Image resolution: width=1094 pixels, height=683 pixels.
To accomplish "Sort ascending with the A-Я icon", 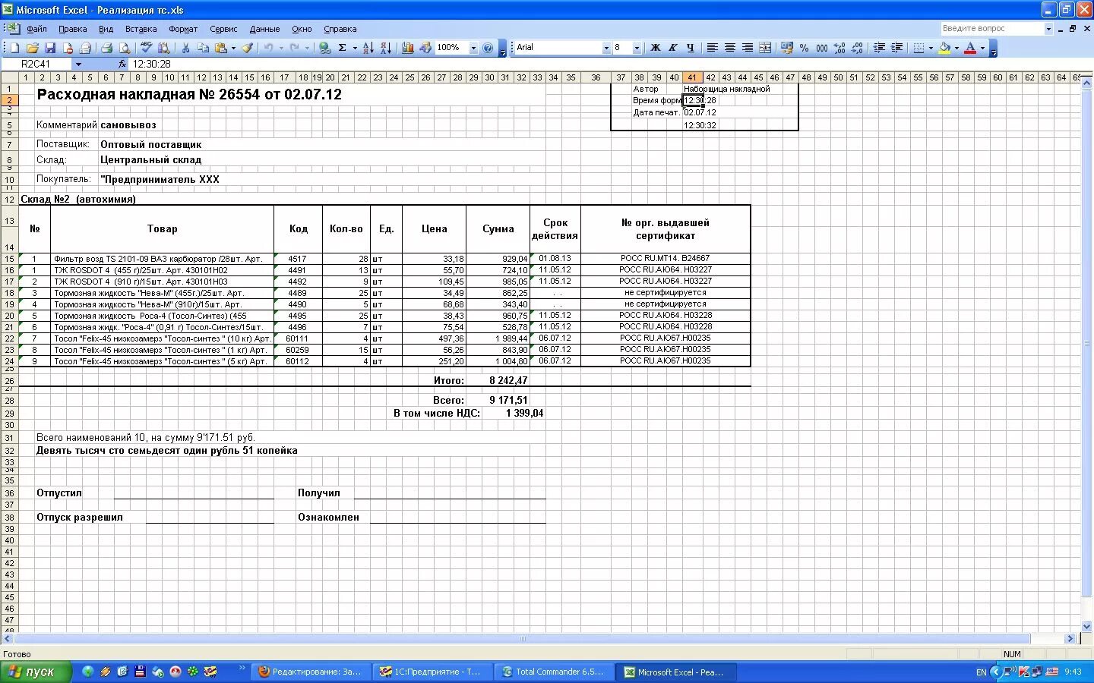I will (368, 48).
